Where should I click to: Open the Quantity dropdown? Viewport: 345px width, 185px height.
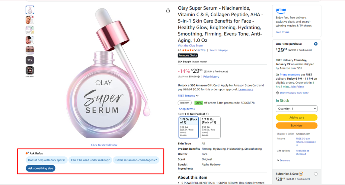point(296,109)
